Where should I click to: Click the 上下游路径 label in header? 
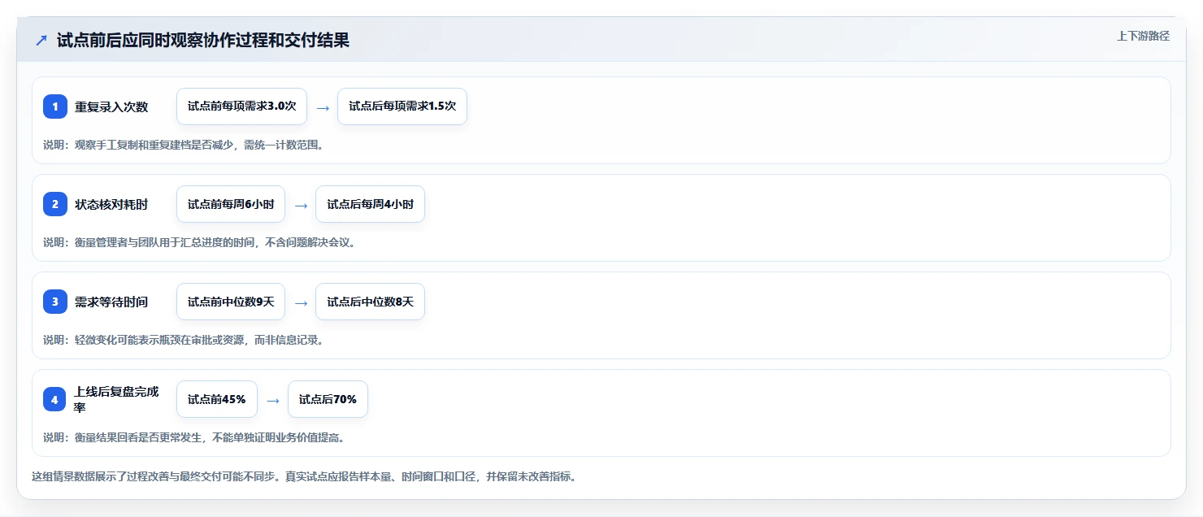click(x=1143, y=36)
